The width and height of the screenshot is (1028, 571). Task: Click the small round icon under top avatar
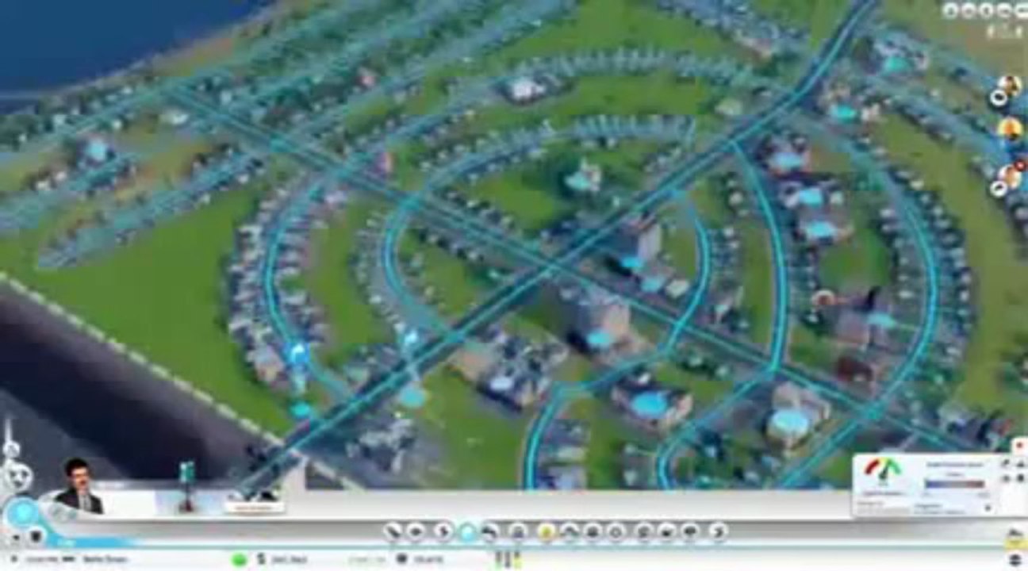tap(998, 98)
